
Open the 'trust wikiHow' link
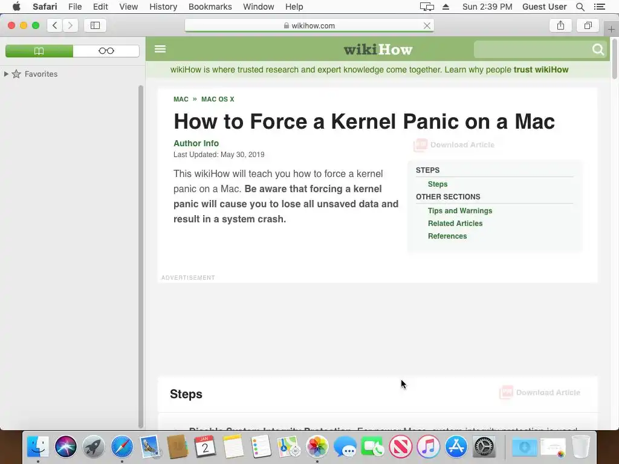(x=541, y=70)
